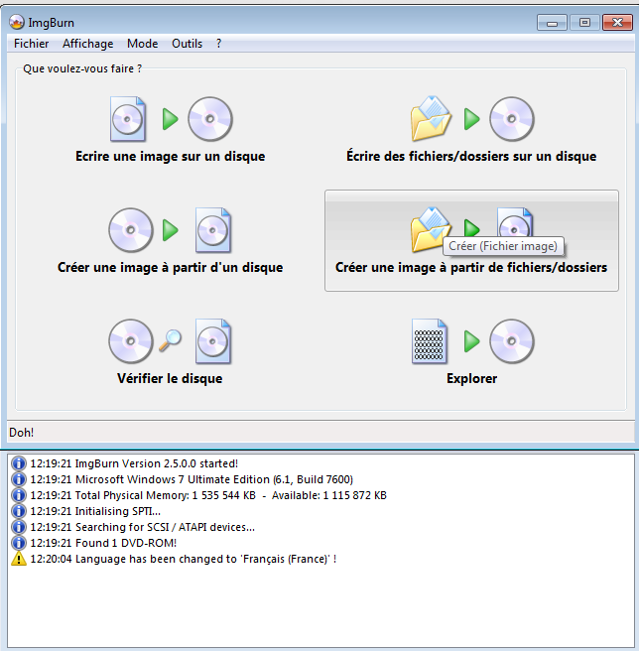Click green arrow above 'Écrire des fichiers/dossiers'
The height and width of the screenshot is (651, 639).
click(472, 119)
